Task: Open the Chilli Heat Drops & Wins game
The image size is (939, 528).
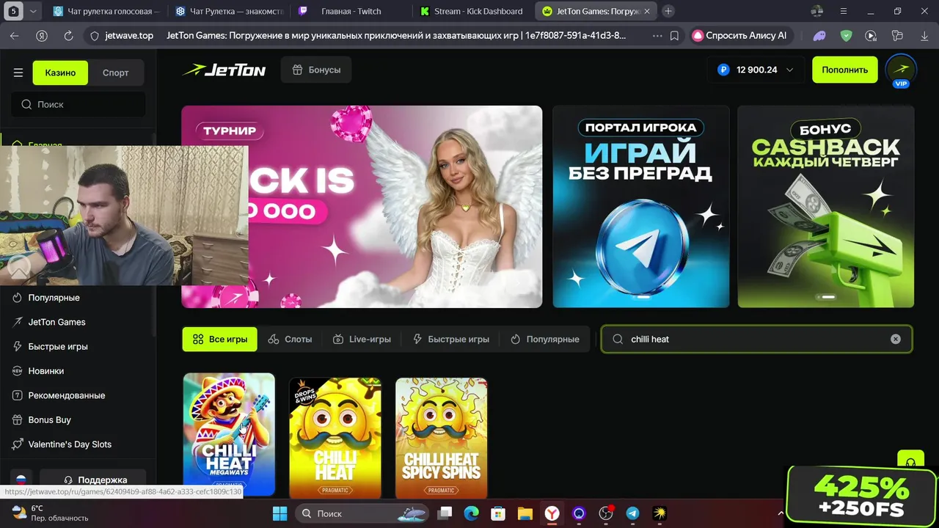Action: [x=335, y=438]
